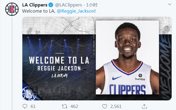Click the blue verified badge

(51, 5)
